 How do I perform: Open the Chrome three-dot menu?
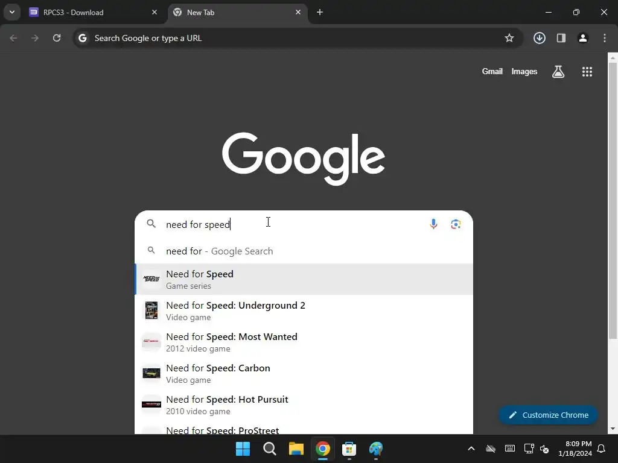click(605, 38)
